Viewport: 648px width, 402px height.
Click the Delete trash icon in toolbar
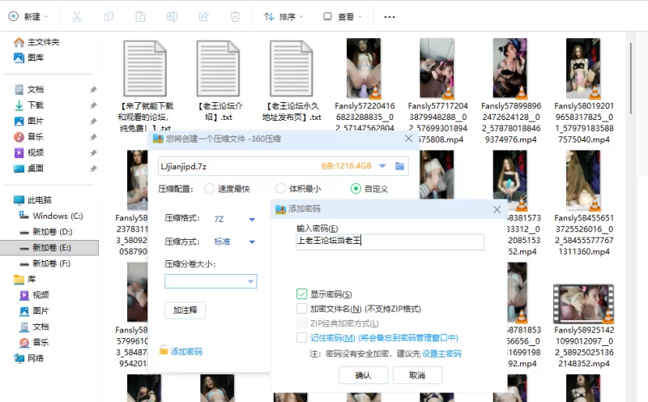coord(235,16)
